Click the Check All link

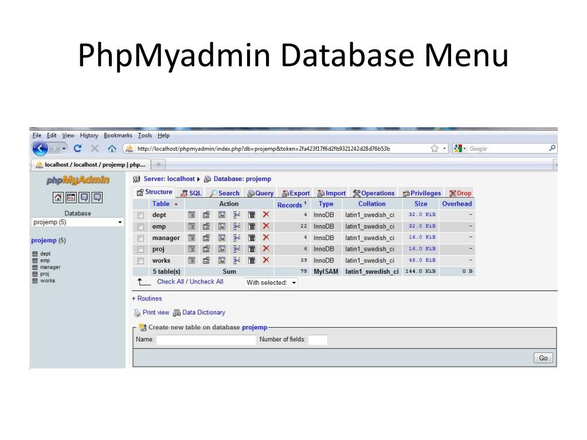coord(170,282)
